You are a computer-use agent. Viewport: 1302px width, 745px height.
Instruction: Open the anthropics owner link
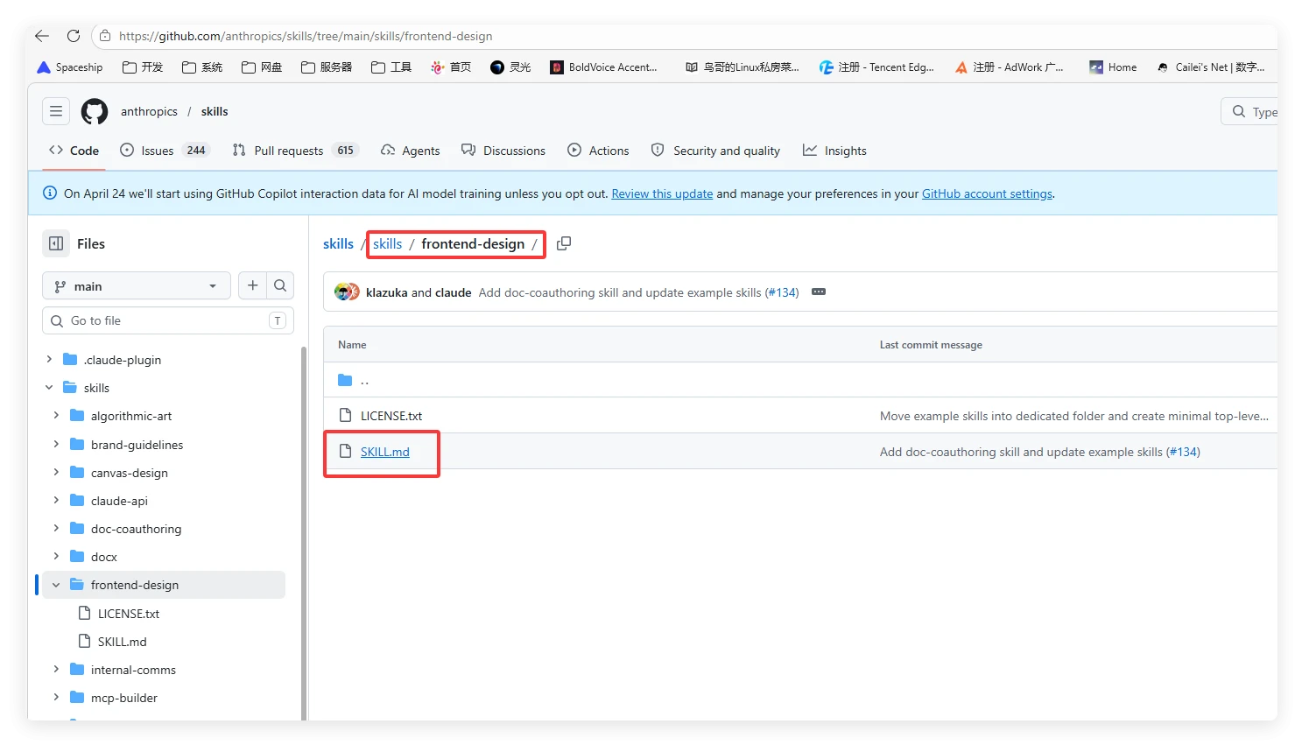click(149, 111)
